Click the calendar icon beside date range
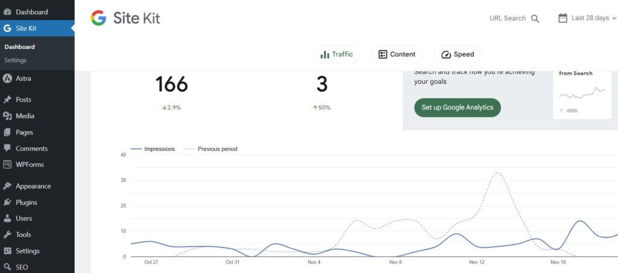This screenshot has height=273, width=618. pos(563,18)
